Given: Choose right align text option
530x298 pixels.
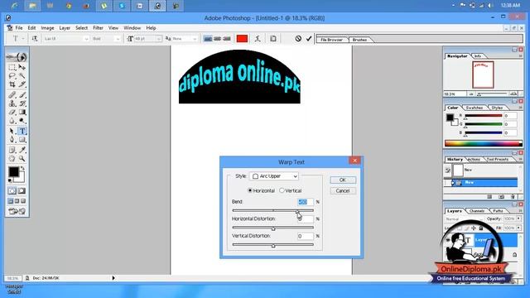Looking at the screenshot, I should [227, 39].
